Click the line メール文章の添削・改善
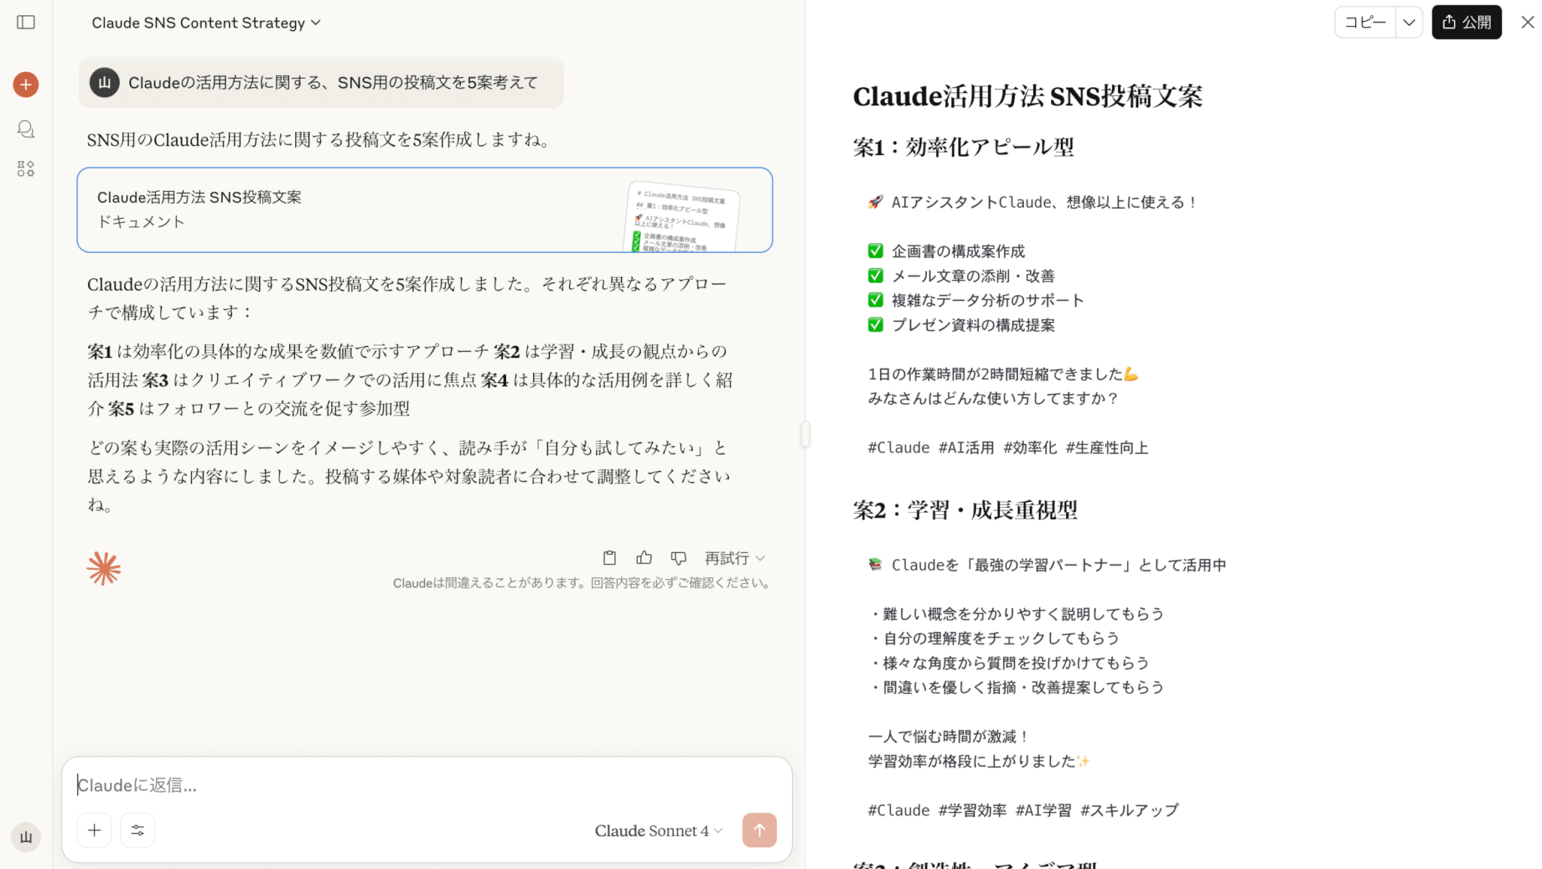Image resolution: width=1542 pixels, height=869 pixels. 961,276
